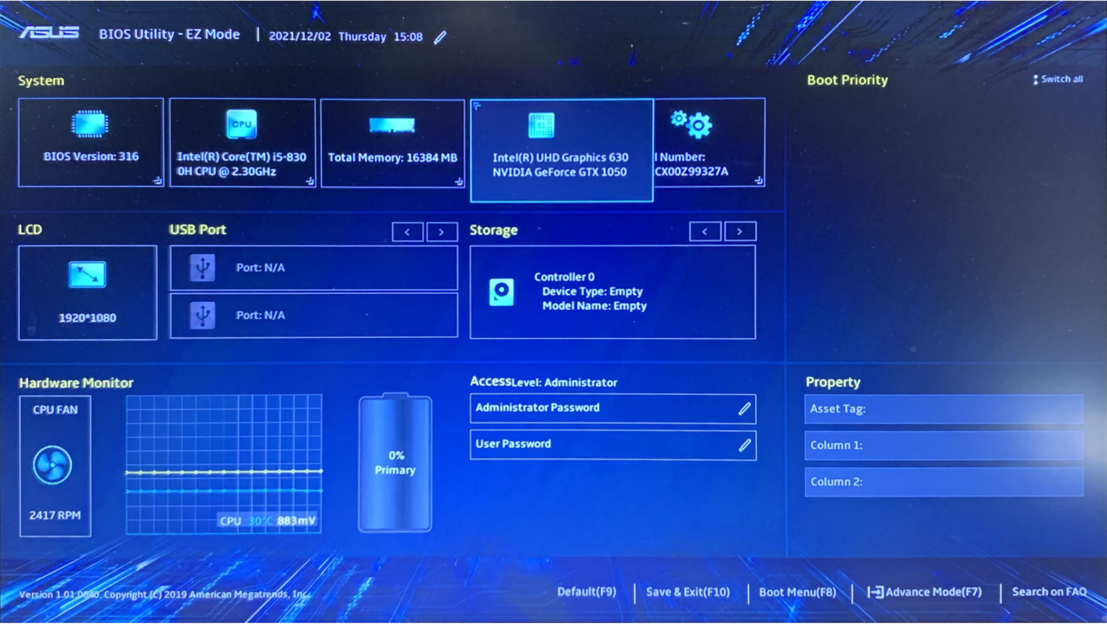Click the first Port: N/A row
Screen dimensions: 1107x624
(x=314, y=268)
